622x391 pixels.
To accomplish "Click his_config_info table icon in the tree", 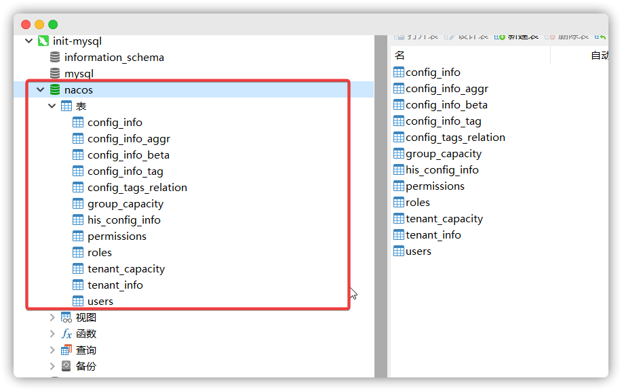I will point(78,220).
